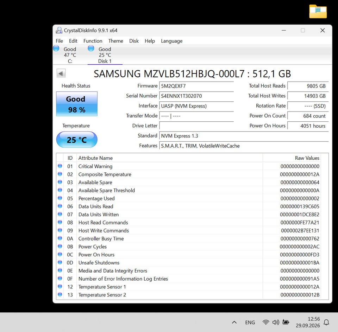The image size is (338, 332).
Task: Select the Host Write Commands row
Action: pyautogui.click(x=189, y=231)
